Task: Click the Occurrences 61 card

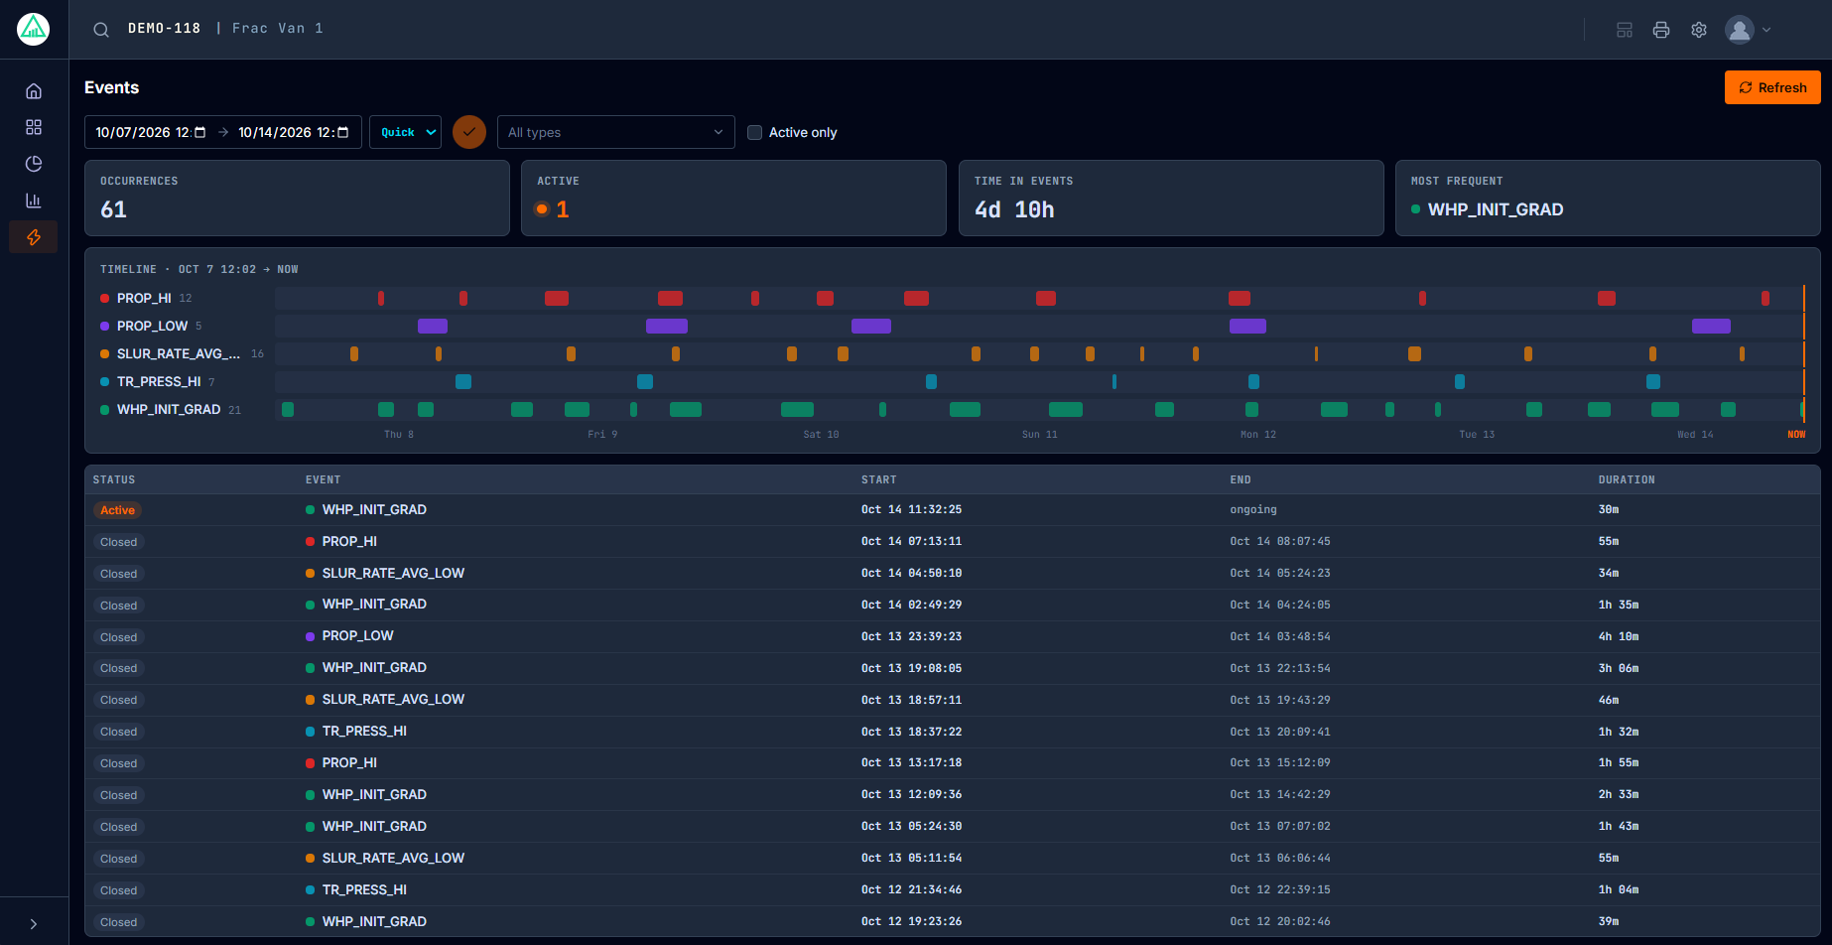Action: coord(297,198)
